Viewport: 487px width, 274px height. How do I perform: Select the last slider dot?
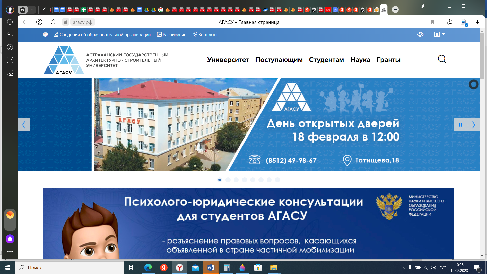(x=277, y=180)
